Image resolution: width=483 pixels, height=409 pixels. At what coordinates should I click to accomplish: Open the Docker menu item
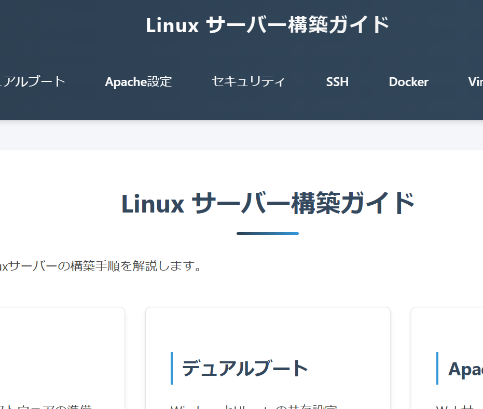coord(408,82)
